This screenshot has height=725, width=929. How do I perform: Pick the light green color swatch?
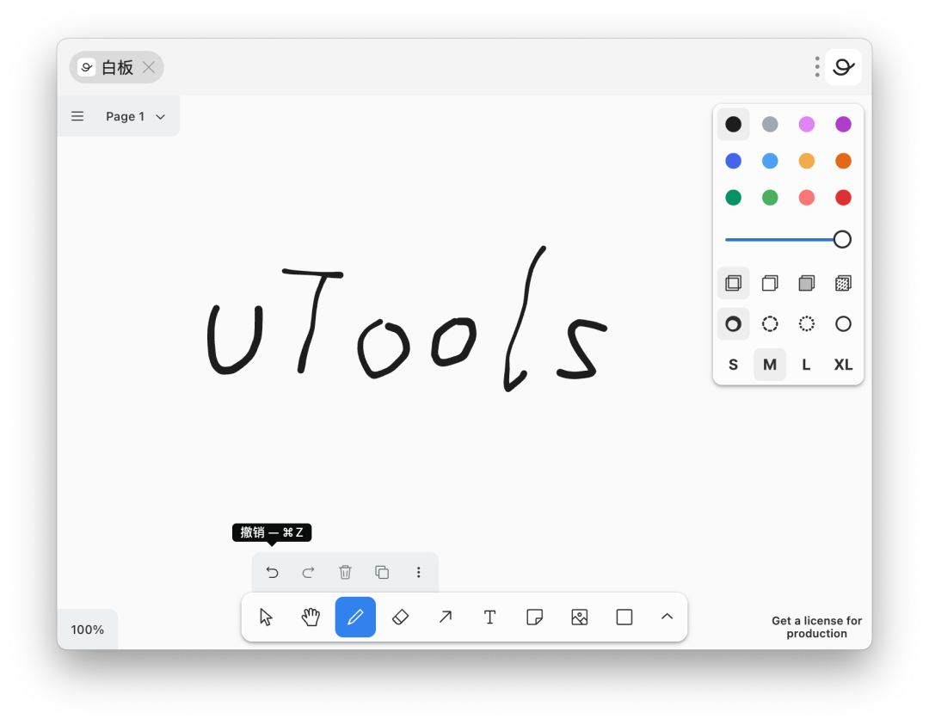click(770, 198)
